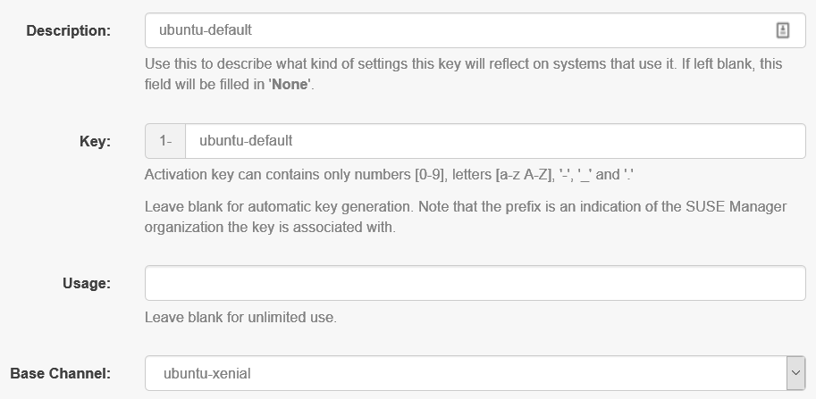
Task: Click the "ubuntu-xenial" selected channel value
Action: [x=207, y=373]
